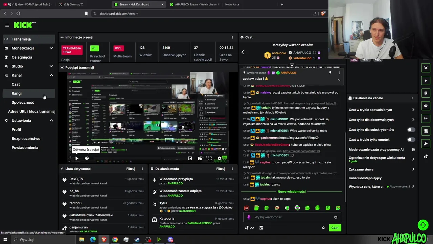Screen dimensions: 433x244
Task: Open the chat bubble icon in the right sidebar
Action: [426, 106]
